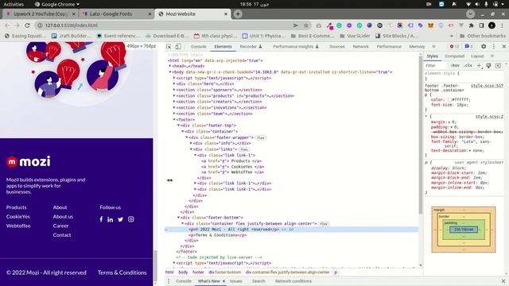Viewport: 509px width, 286px height.
Task: Open the drawer three-dot menu icon
Action: click(x=168, y=281)
